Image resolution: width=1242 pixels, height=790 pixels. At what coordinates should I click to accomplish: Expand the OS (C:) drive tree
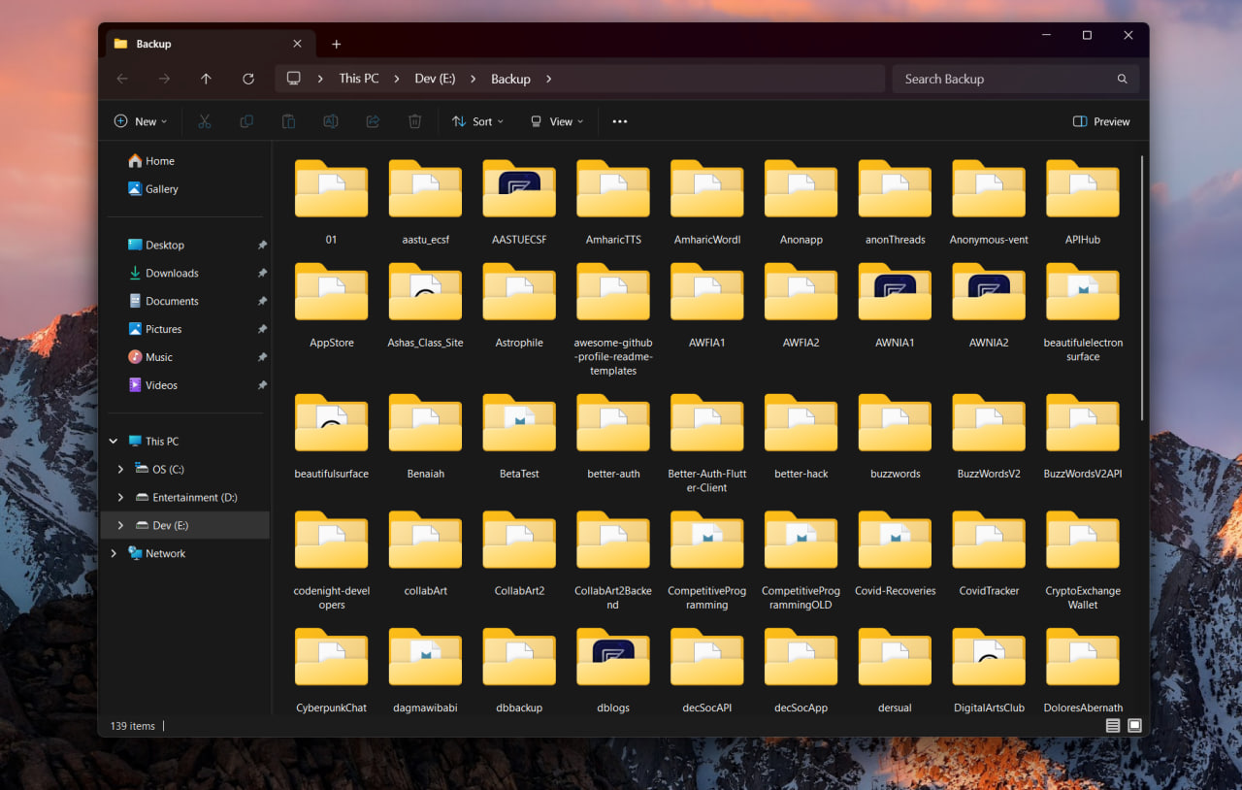[120, 469]
